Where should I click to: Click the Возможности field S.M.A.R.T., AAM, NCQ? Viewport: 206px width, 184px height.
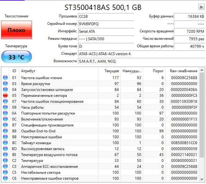(141, 61)
